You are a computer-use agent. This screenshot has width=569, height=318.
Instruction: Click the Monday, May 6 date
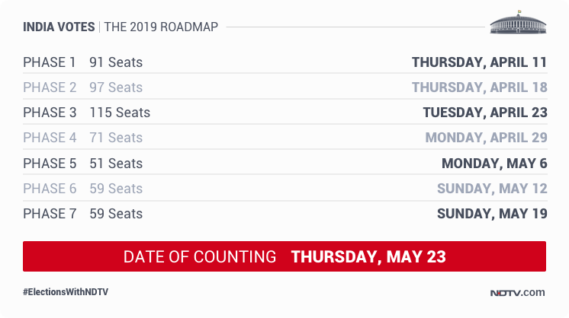click(x=494, y=163)
